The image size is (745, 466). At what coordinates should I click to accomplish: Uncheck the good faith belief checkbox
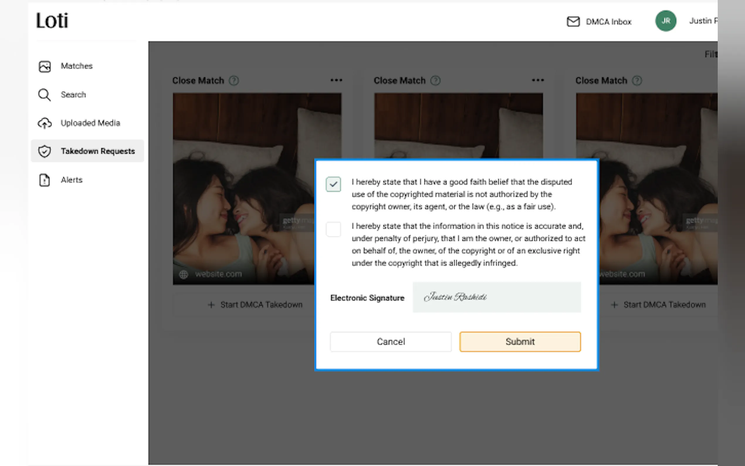(333, 184)
